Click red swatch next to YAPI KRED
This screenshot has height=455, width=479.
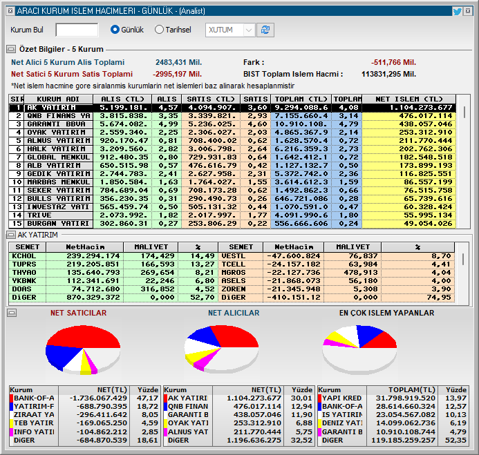click(319, 398)
